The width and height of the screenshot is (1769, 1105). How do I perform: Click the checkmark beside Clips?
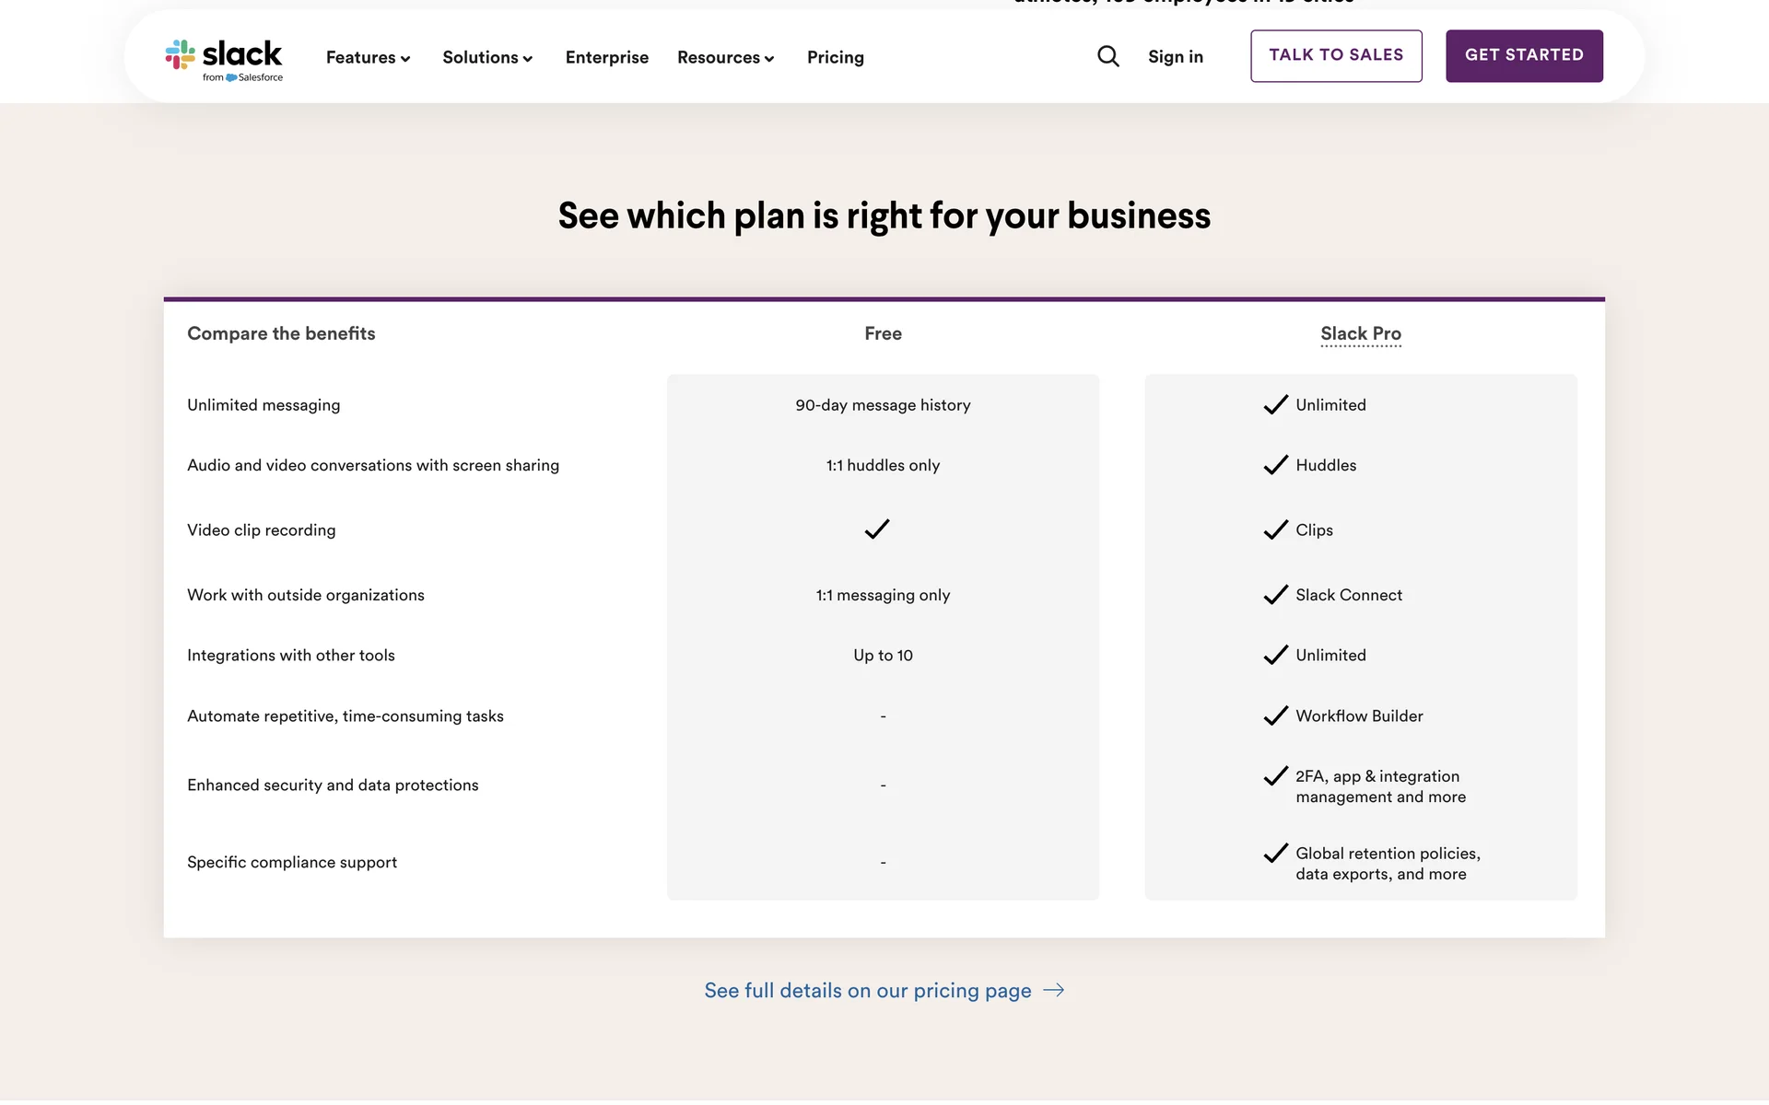(1276, 529)
